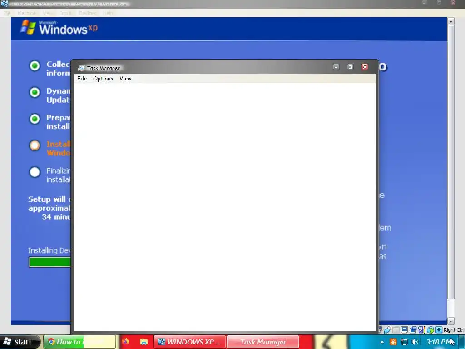Image resolution: width=465 pixels, height=349 pixels.
Task: Click the Task Manager title bar icon
Action: tap(81, 68)
